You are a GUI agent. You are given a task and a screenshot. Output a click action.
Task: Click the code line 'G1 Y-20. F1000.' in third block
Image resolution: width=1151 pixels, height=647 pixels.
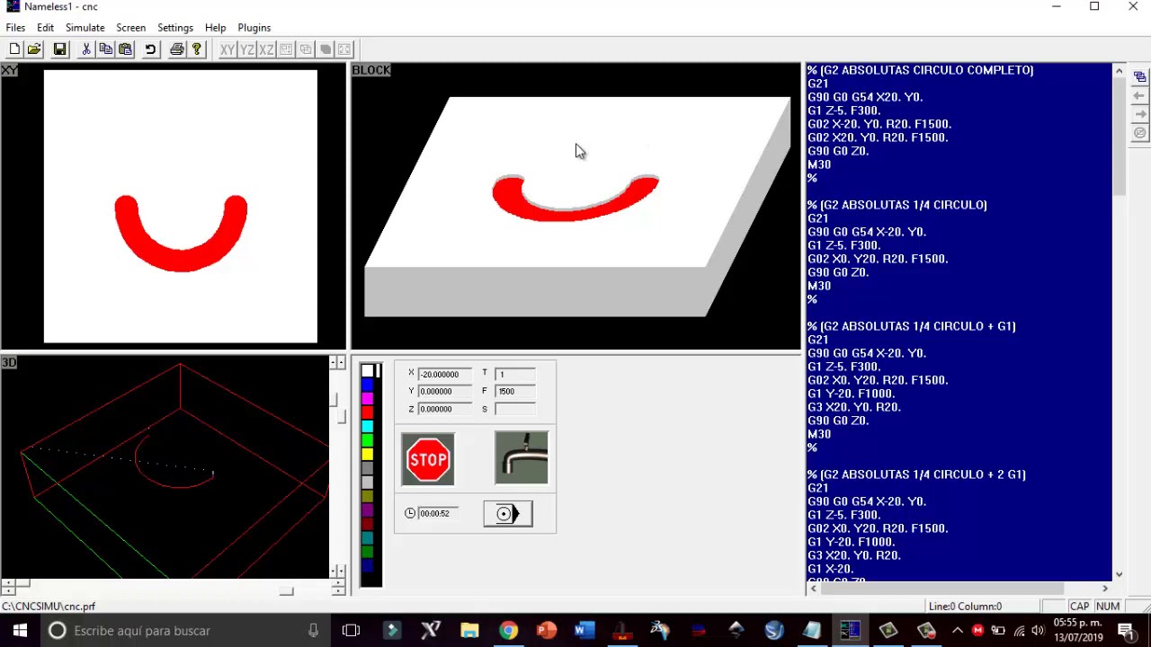point(851,394)
